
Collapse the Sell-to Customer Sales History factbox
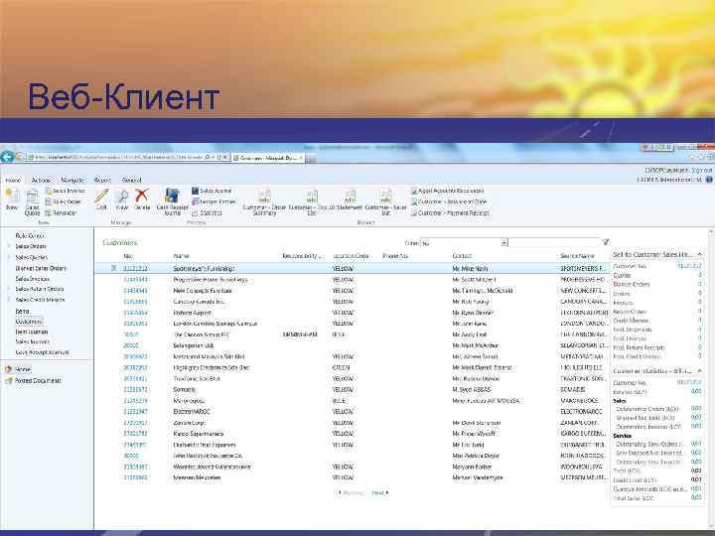[699, 254]
